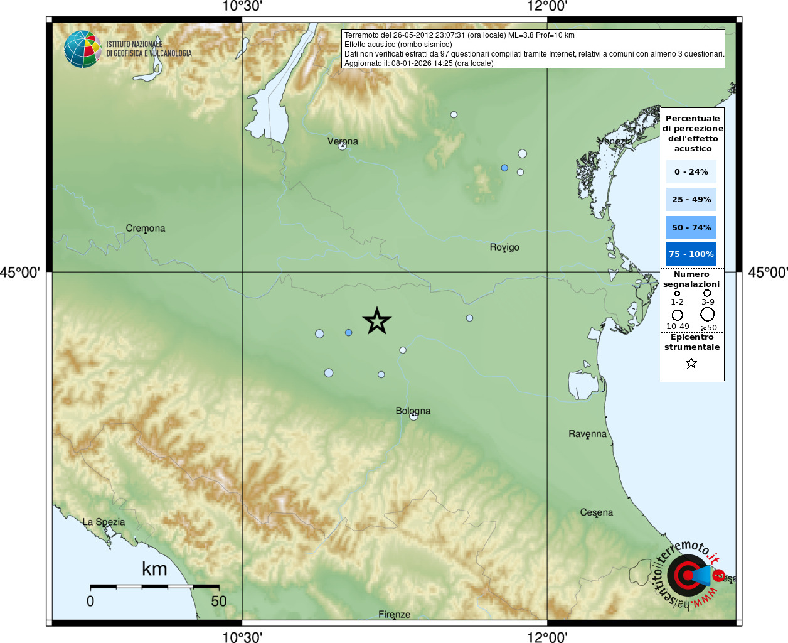
Task: Click the northernmost report circle
Action: click(454, 114)
